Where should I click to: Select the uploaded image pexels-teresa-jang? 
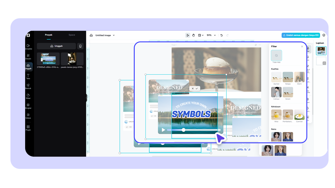[72, 59]
